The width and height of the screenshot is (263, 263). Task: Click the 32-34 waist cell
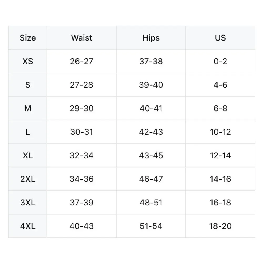[x=82, y=155]
